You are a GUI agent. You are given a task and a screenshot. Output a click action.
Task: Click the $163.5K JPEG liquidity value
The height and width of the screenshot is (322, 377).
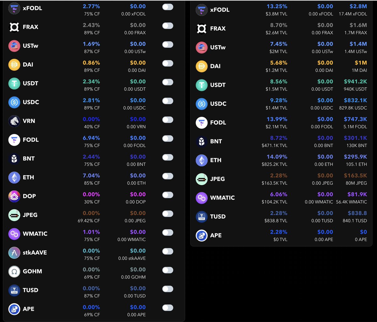click(355, 176)
